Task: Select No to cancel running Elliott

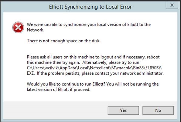Action: pos(158,110)
